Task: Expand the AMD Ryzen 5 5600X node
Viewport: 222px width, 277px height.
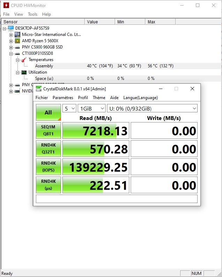Action: [11, 41]
